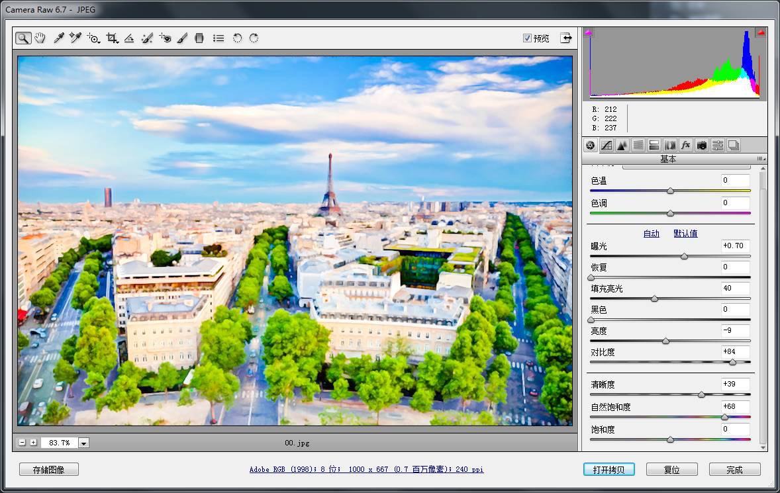Image resolution: width=780 pixels, height=493 pixels.
Task: Select the Graduated Filter tool
Action: coord(199,38)
